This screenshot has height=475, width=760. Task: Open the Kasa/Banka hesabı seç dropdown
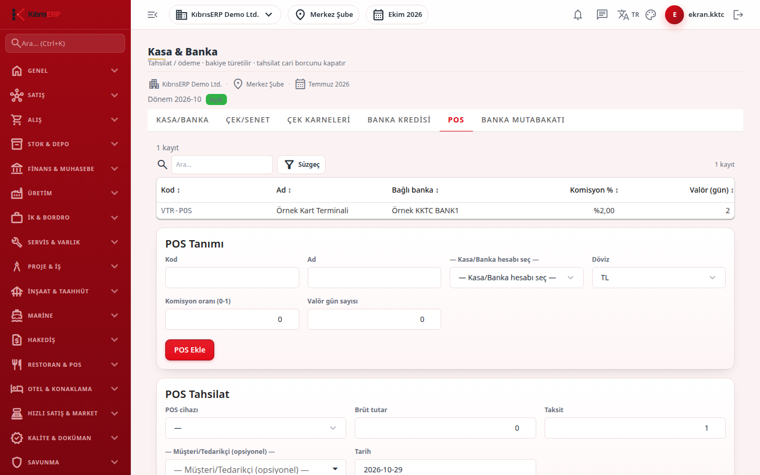coord(516,278)
